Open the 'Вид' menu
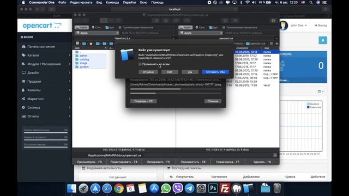The height and width of the screenshot is (196, 349). pyautogui.click(x=99, y=2)
